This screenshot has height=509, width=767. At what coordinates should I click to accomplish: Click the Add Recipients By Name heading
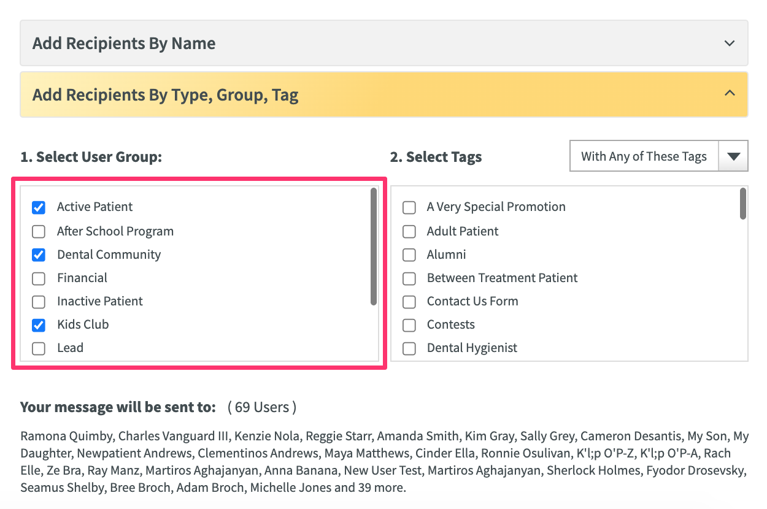click(x=124, y=44)
